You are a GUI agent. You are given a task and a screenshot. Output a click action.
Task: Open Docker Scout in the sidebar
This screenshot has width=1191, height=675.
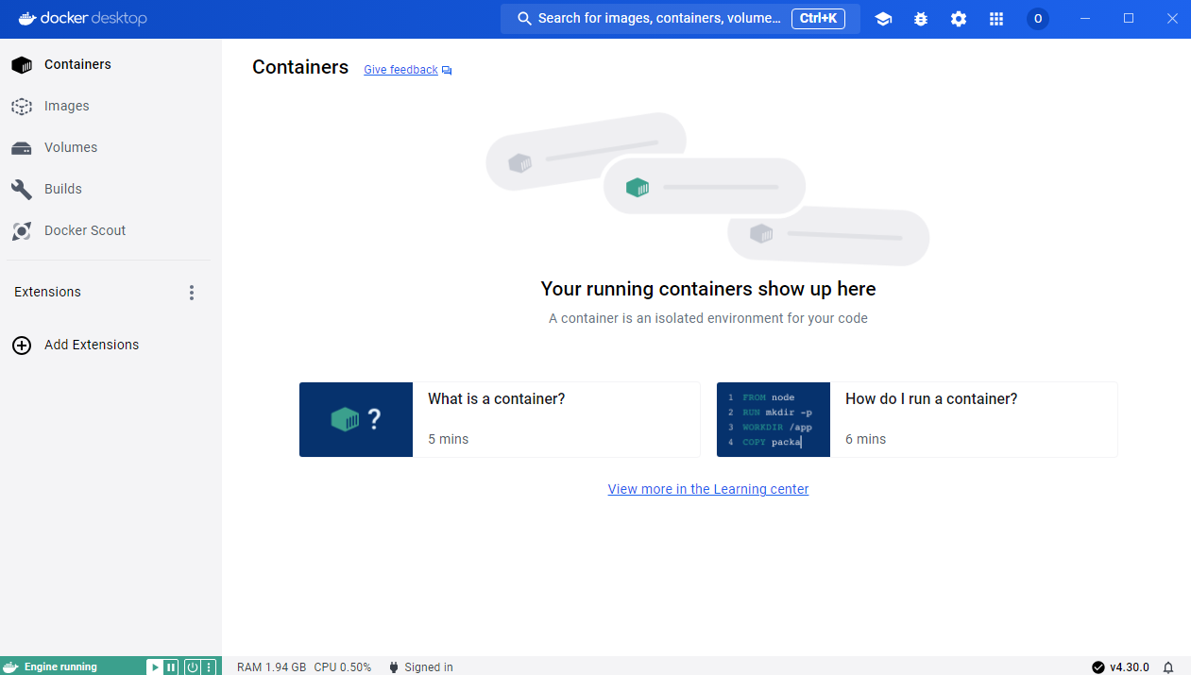click(111, 230)
